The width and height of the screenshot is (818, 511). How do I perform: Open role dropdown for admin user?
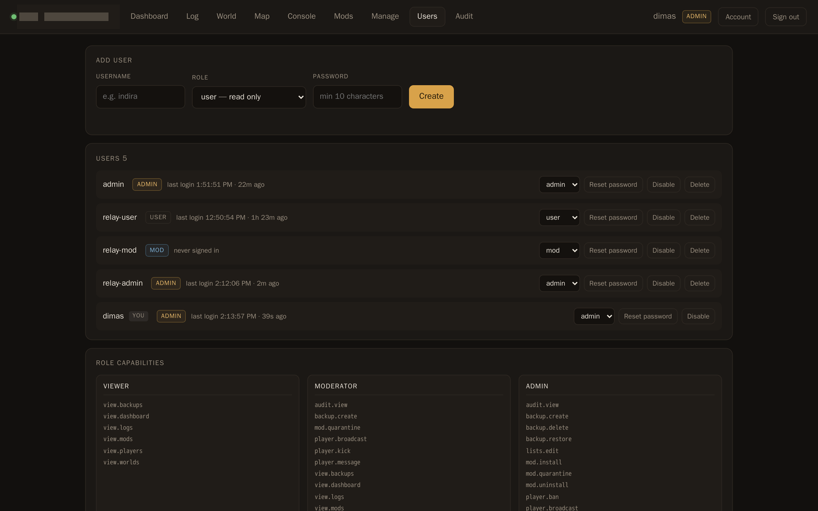point(560,185)
